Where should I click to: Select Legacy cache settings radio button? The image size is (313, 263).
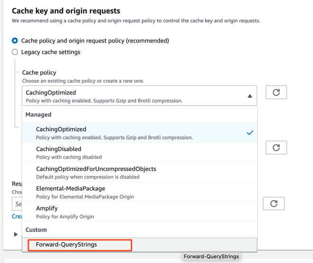[x=15, y=52]
